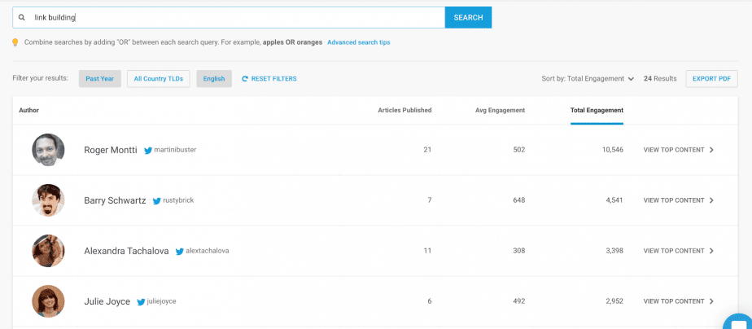Screen dimensions: 752x329
Task: Click Alexandra Tachalova's Twitter bird icon
Action: pyautogui.click(x=179, y=252)
